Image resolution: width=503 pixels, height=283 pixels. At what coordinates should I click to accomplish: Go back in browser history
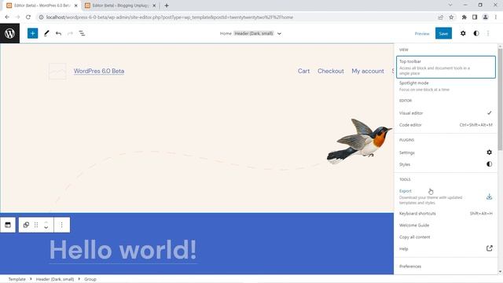click(7, 17)
